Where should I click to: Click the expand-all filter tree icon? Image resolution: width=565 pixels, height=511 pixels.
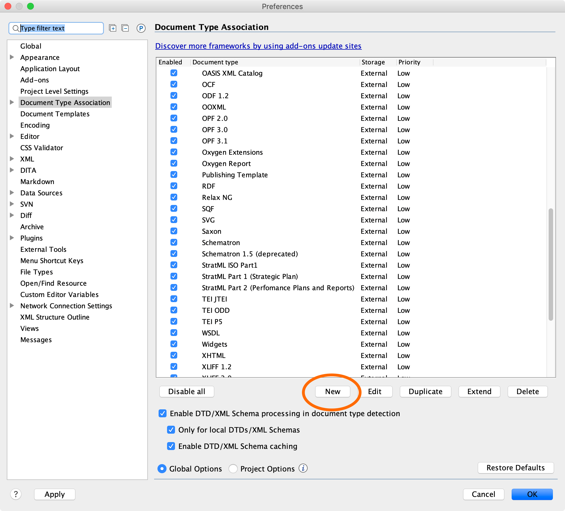(x=113, y=28)
